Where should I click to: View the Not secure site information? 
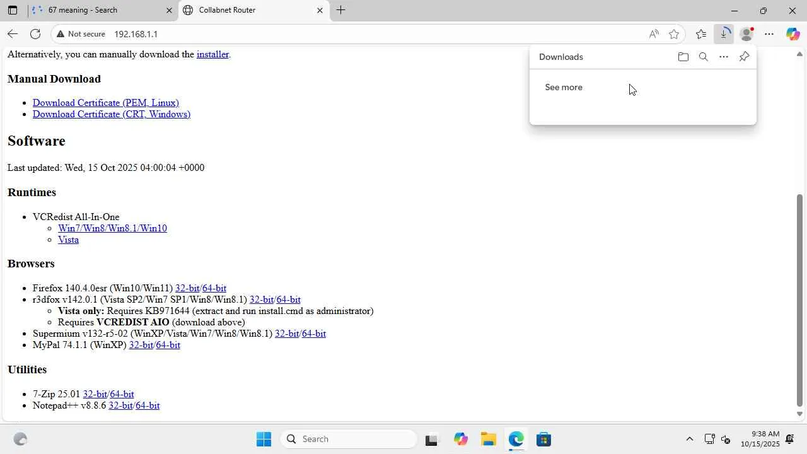pyautogui.click(x=80, y=34)
